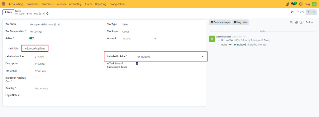Click the Administrator name in chatter
This screenshot has height=117, width=319.
point(224,37)
